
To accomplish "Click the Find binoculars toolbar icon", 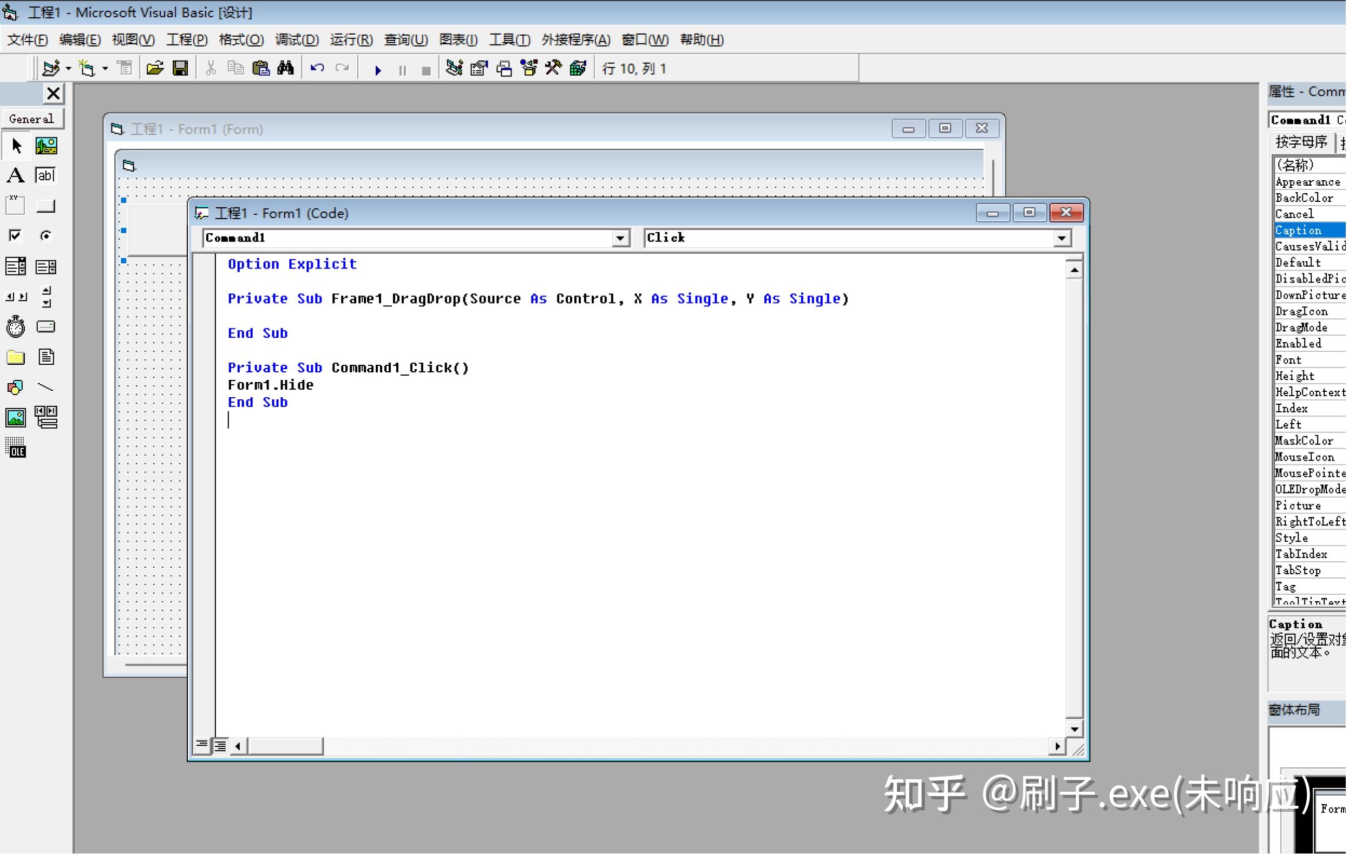I will pyautogui.click(x=285, y=68).
